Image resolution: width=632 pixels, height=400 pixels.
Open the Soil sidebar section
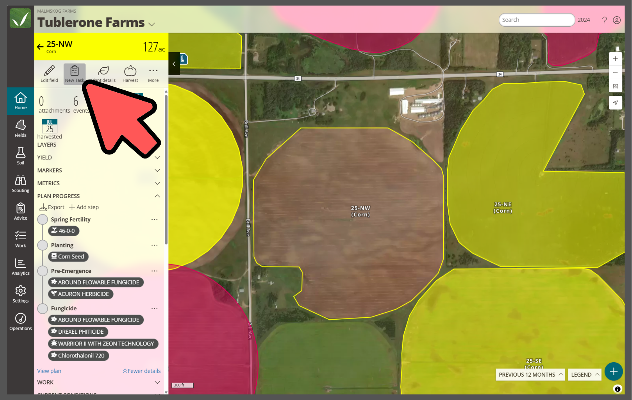coord(20,156)
